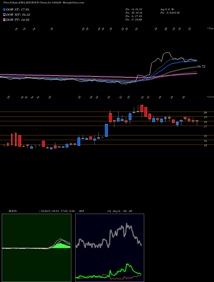Click the chart title mentioning MunafaSutra.com
The height and width of the screenshot is (282, 214).
point(44,3)
